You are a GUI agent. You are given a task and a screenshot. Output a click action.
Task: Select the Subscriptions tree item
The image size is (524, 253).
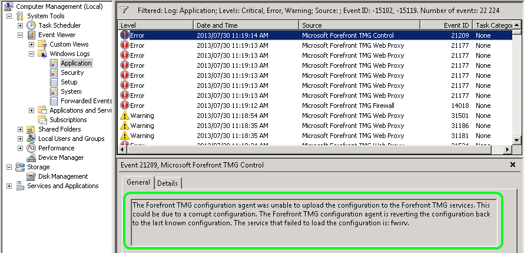pyautogui.click(x=68, y=120)
